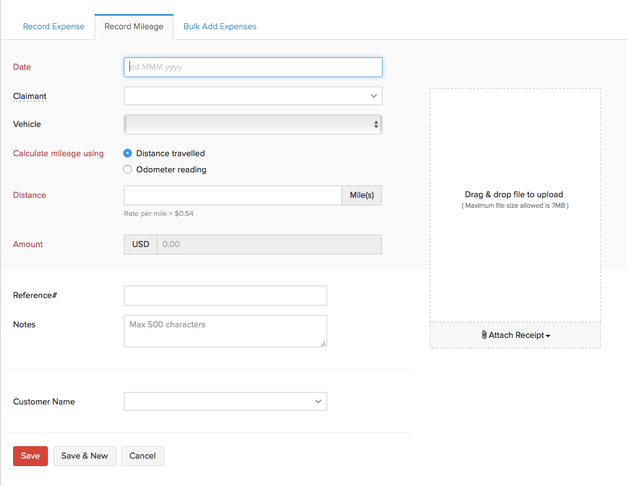
Task: Click the Save & New button
Action: tap(85, 456)
